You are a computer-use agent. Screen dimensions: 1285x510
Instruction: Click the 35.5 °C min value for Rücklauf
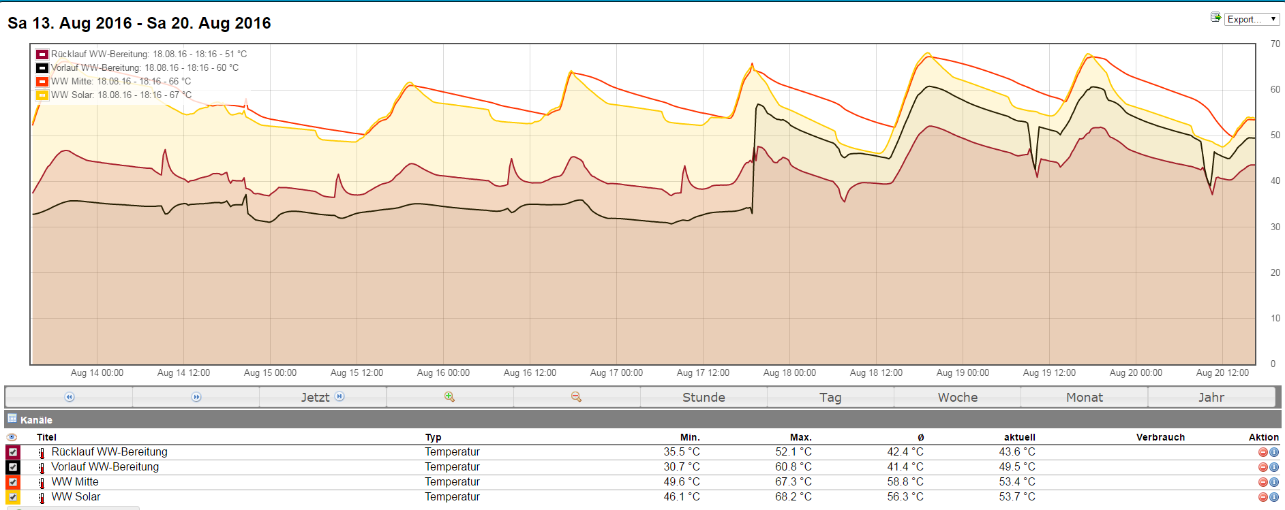(x=682, y=452)
